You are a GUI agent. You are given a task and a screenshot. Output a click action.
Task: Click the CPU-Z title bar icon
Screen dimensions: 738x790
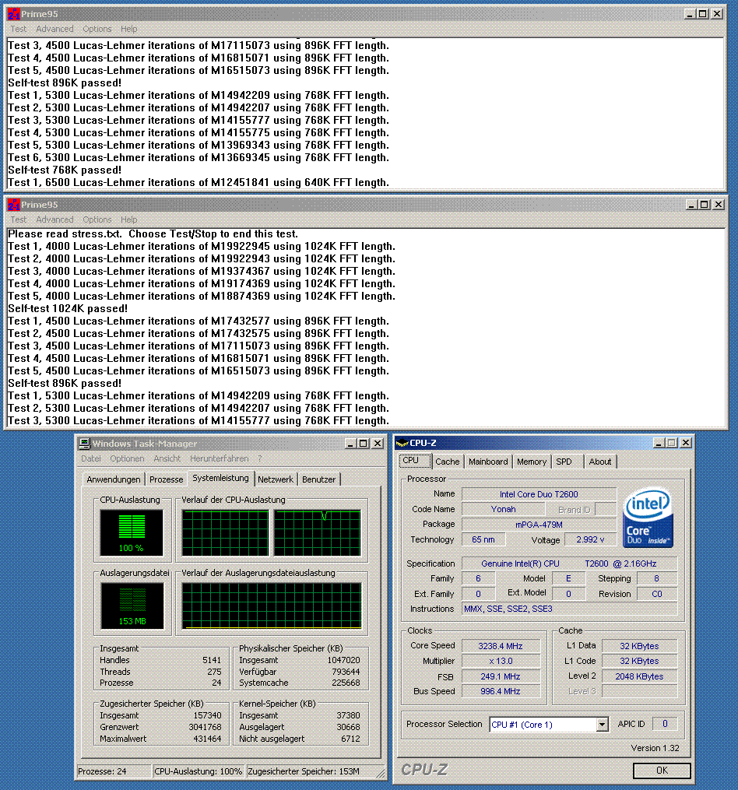(402, 443)
